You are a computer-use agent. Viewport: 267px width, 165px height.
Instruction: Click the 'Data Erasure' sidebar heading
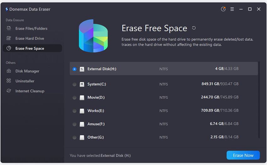[x=15, y=20]
